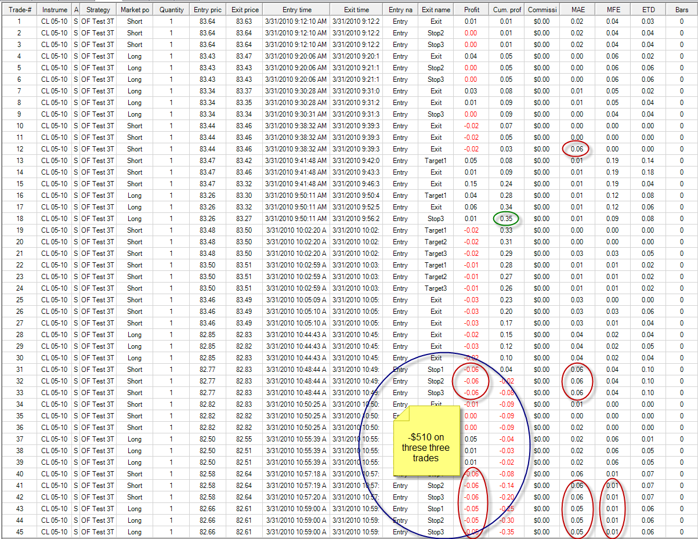Click trade 21's exit name Target3
This screenshot has width=698, height=539.
click(x=436, y=254)
